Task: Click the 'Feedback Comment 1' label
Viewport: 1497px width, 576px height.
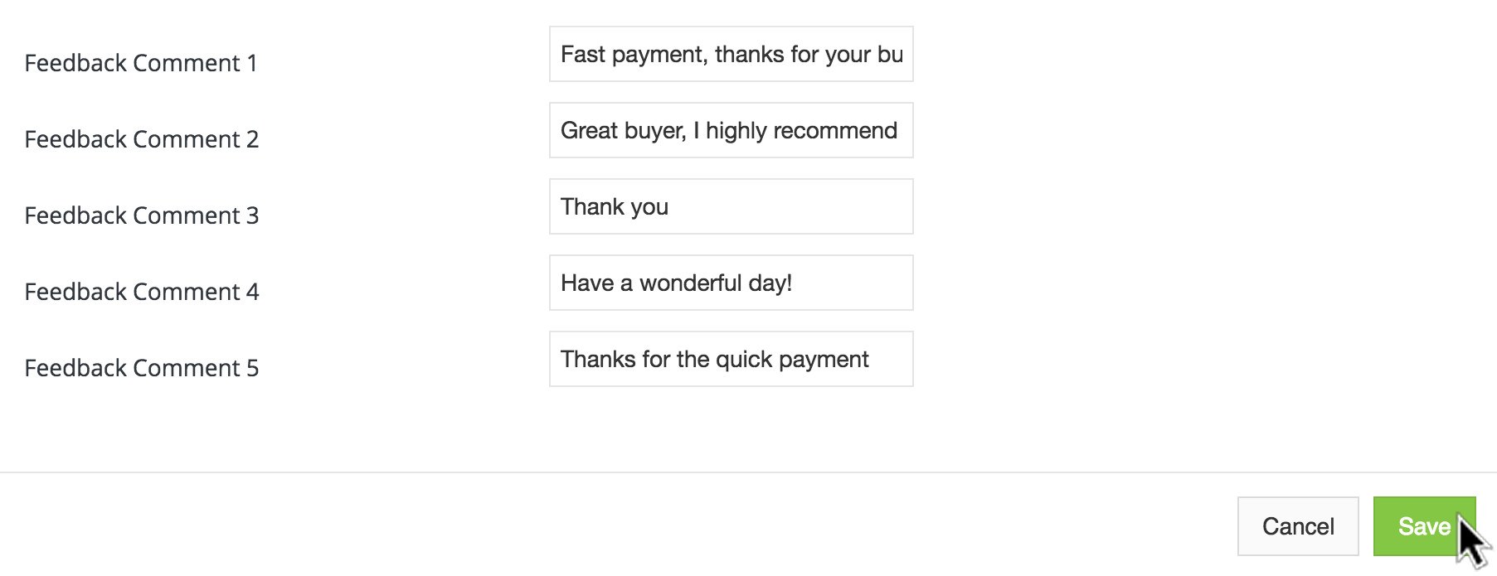Action: tap(141, 63)
